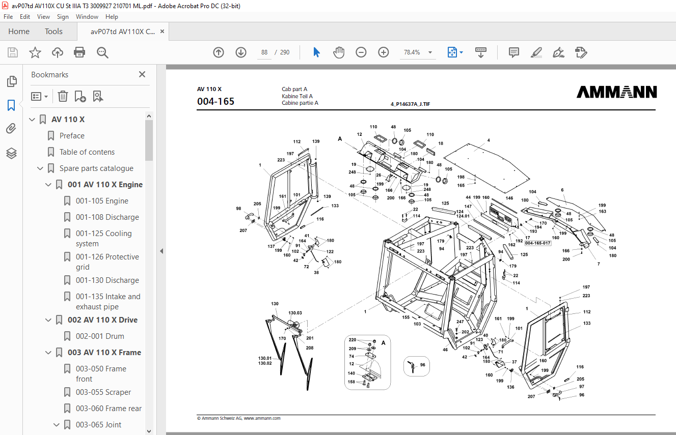The image size is (676, 435).
Task: Open the File menu
Action: pyautogui.click(x=8, y=17)
